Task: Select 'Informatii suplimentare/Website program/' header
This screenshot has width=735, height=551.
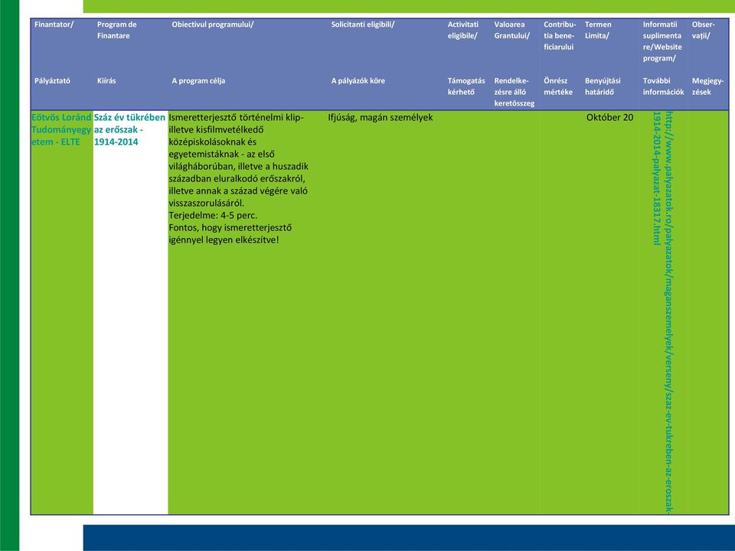Action: [x=662, y=41]
